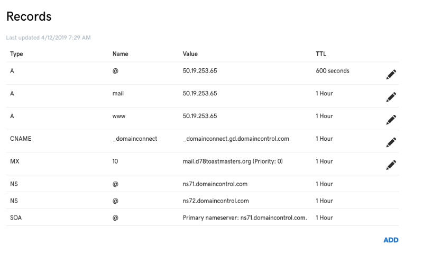
Task: Click the ns72.domaincontrol.com NS value
Action: [x=216, y=201]
